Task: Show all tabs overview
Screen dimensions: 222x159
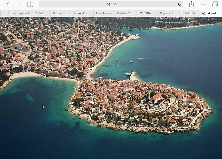Action: click(x=215, y=4)
